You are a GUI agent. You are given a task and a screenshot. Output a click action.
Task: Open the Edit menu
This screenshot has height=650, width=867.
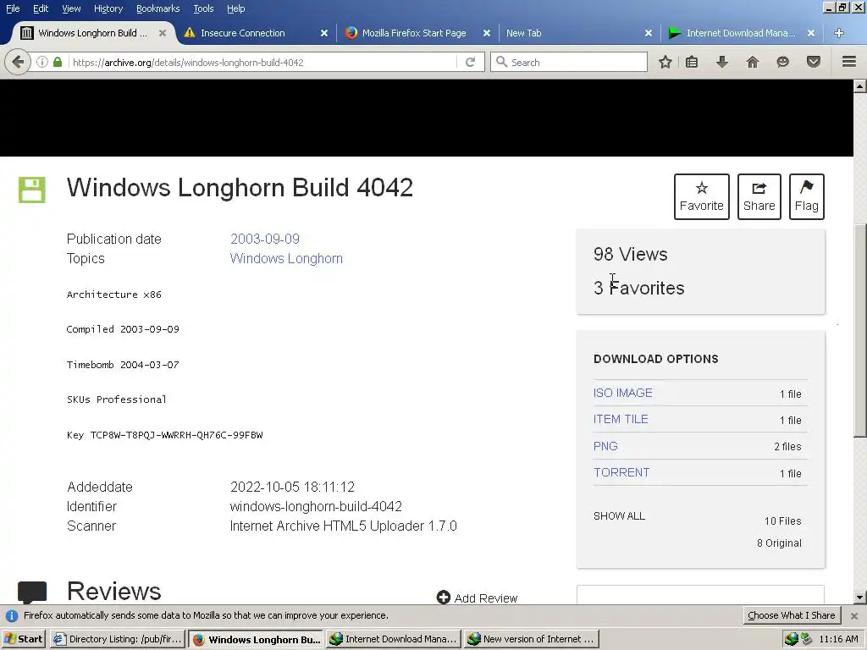(41, 8)
